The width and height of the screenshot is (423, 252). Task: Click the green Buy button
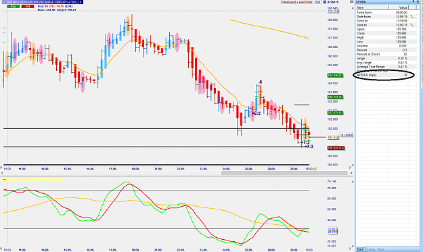click(14, 6)
